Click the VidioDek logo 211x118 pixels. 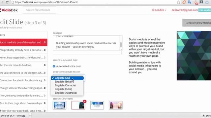click(x=9, y=10)
